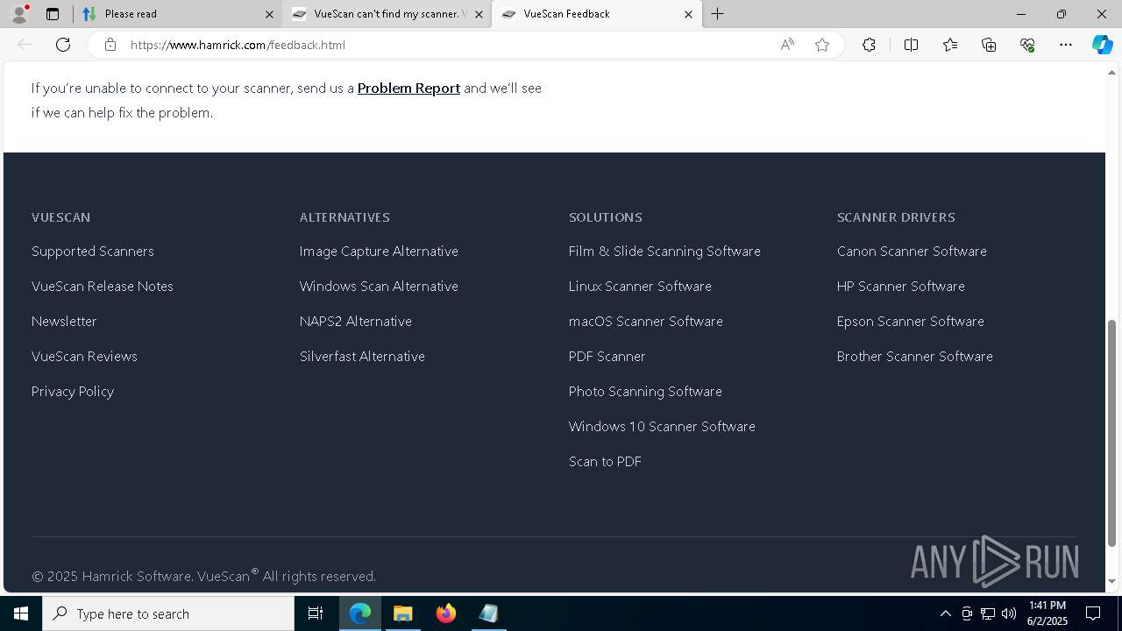The height and width of the screenshot is (631, 1122).
Task: Click the scrollbar up arrow
Action: point(1112,72)
